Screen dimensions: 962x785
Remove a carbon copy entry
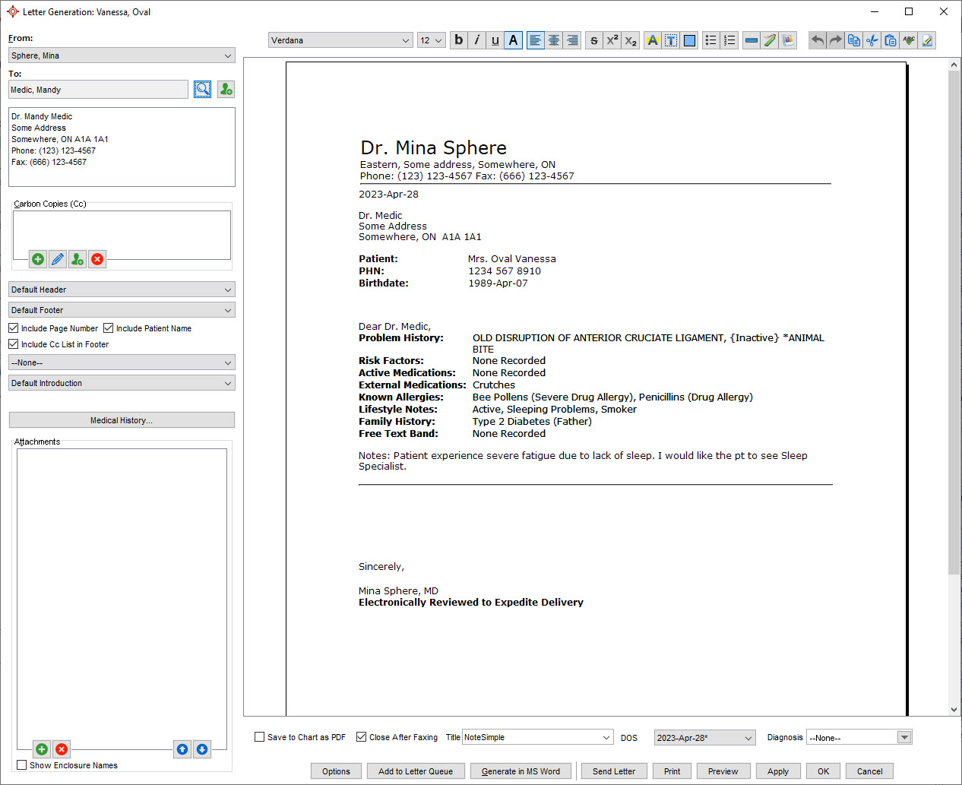pyautogui.click(x=97, y=259)
